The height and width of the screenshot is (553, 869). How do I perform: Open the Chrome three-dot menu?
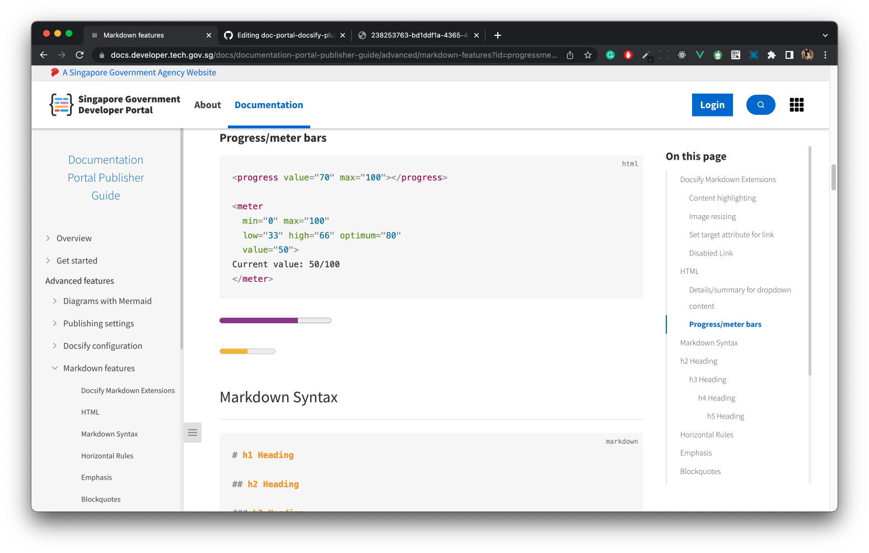(825, 55)
